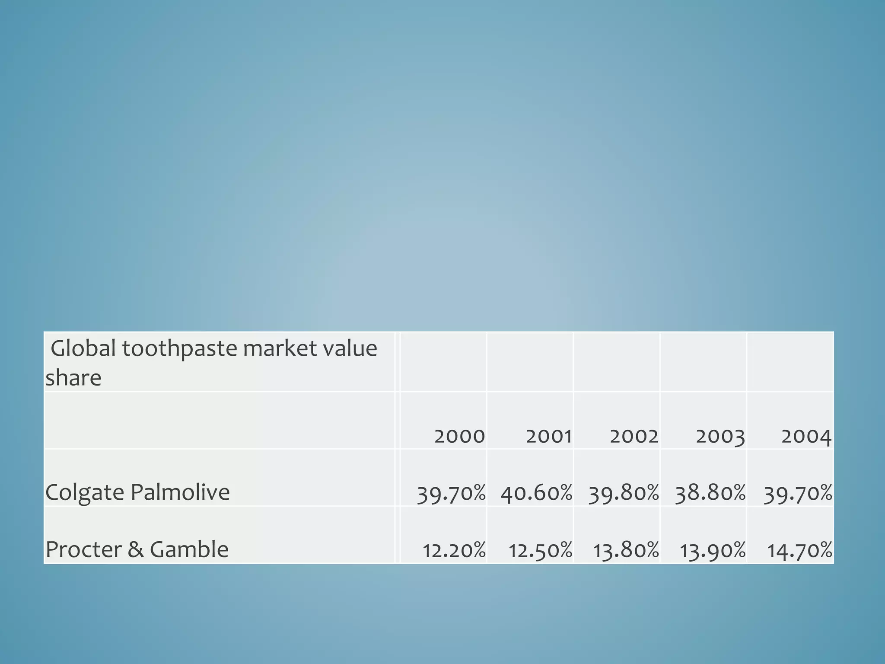Click the 2001 year column header
Image resolution: width=885 pixels, height=664 pixels.
[x=530, y=421]
